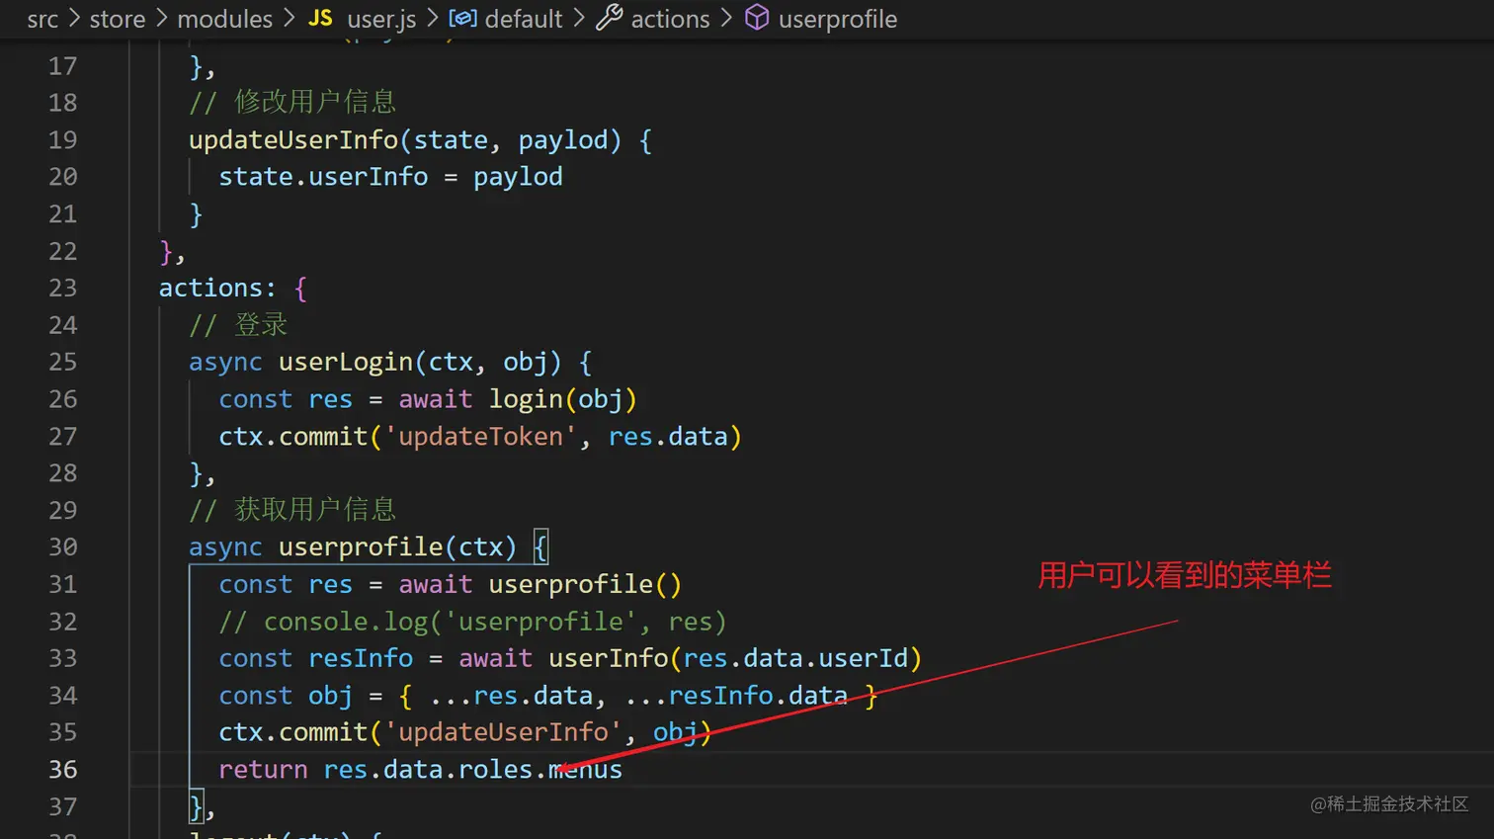
Task: Click the "const res = await userprofile()" line
Action: (x=451, y=584)
